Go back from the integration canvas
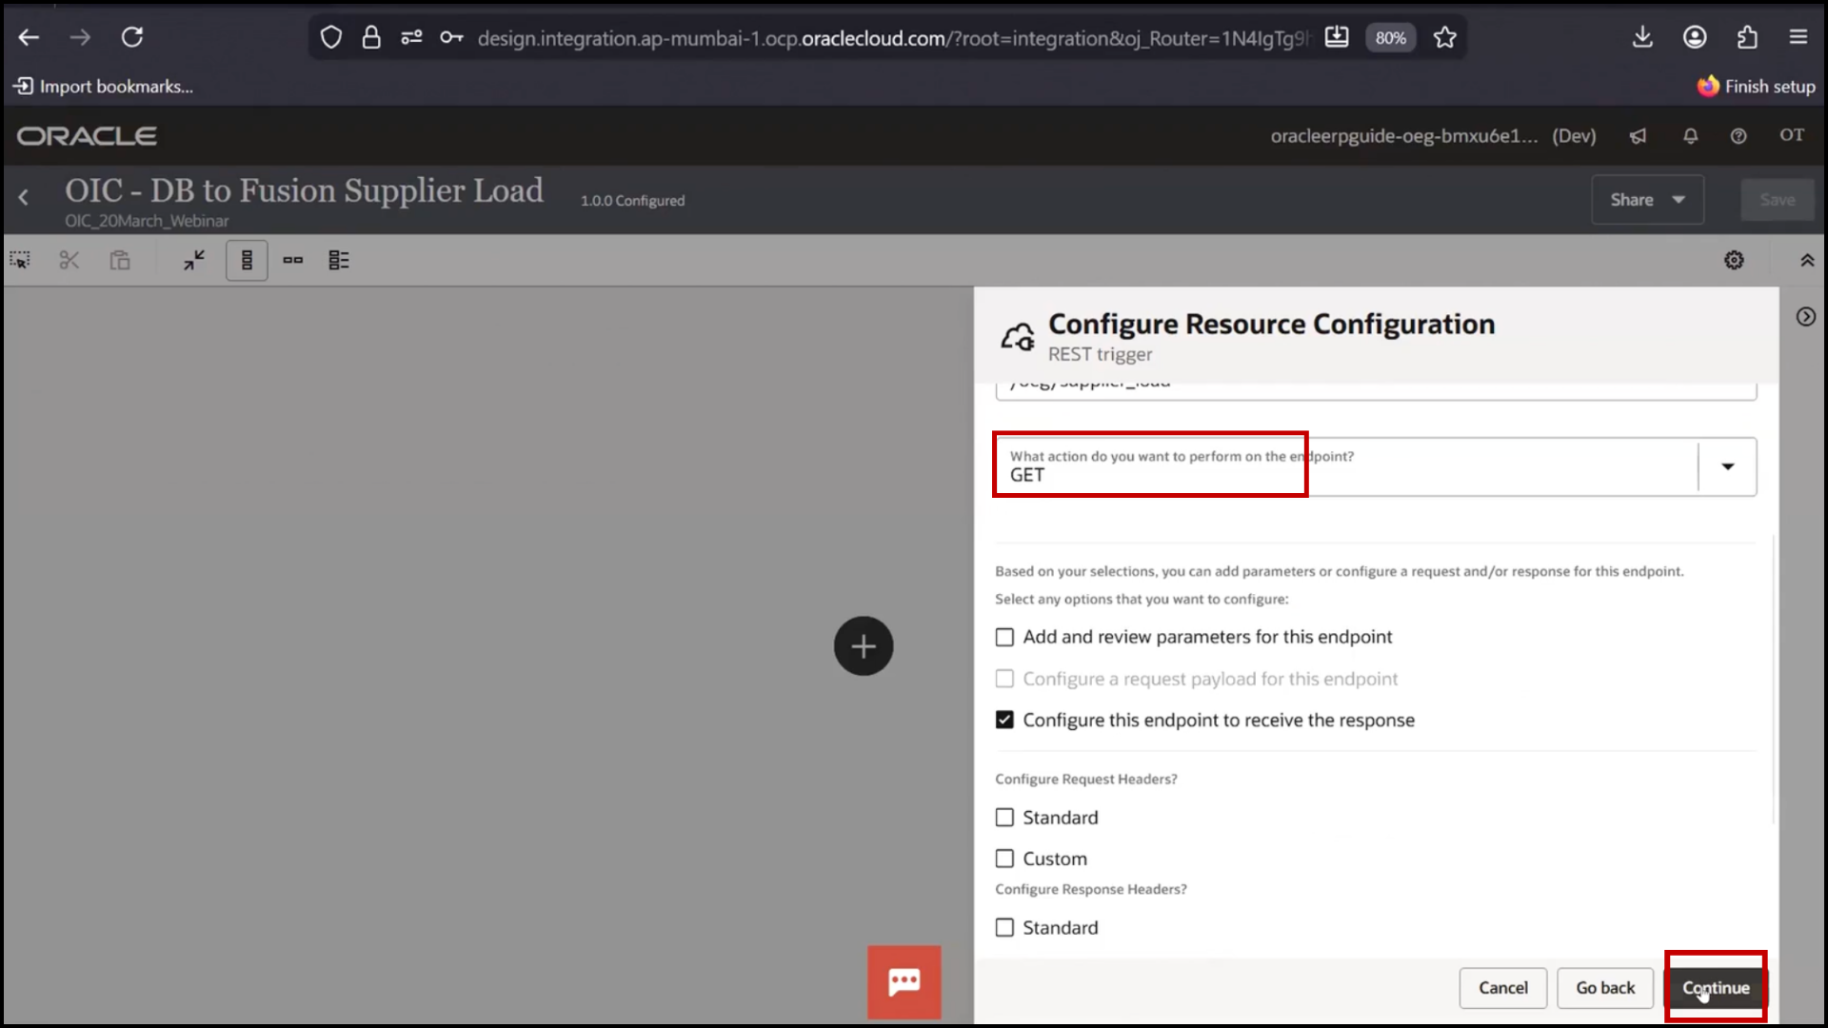Viewport: 1828px width, 1028px height. (x=24, y=198)
